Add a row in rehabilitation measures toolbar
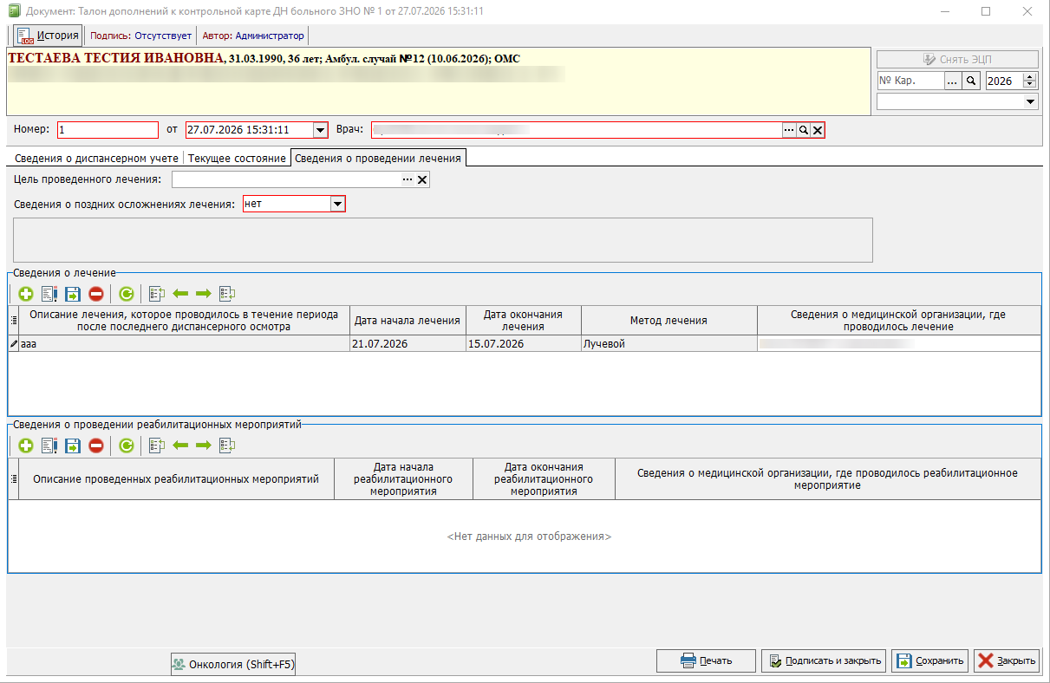 tap(26, 446)
